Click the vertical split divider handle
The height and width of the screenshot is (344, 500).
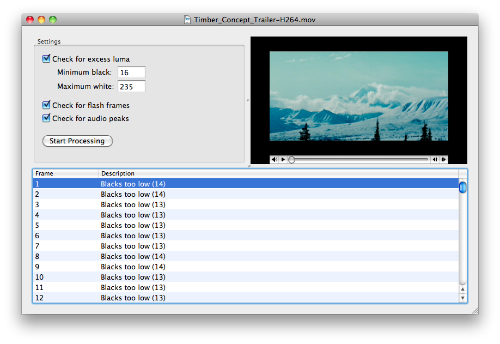pos(248,100)
